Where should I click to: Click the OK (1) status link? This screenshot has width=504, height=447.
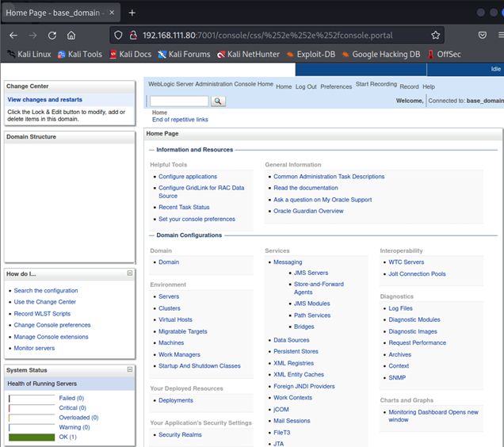[x=67, y=437]
